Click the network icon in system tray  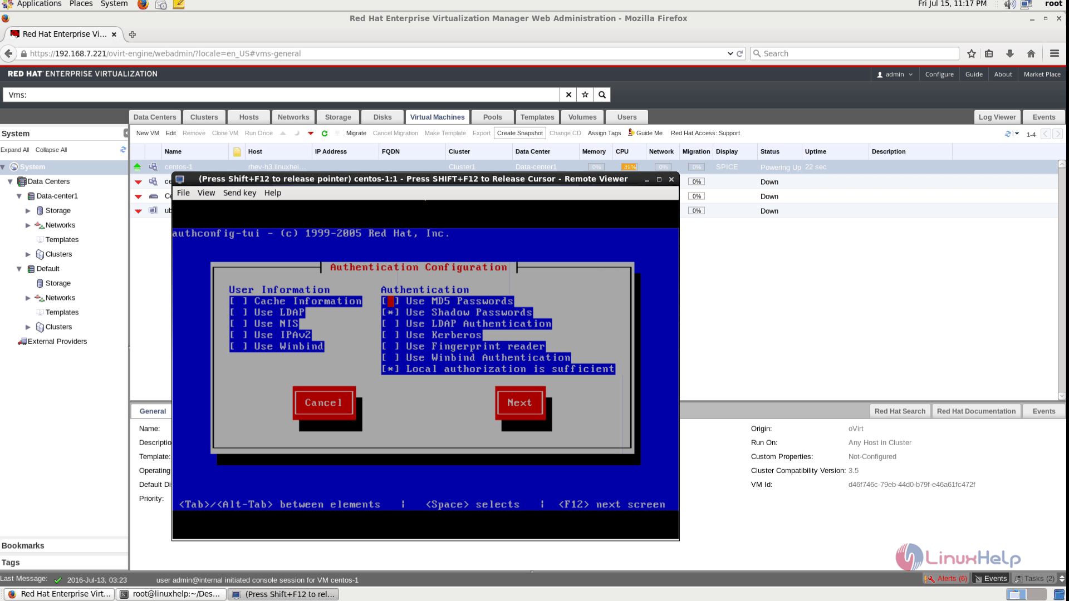(1026, 4)
